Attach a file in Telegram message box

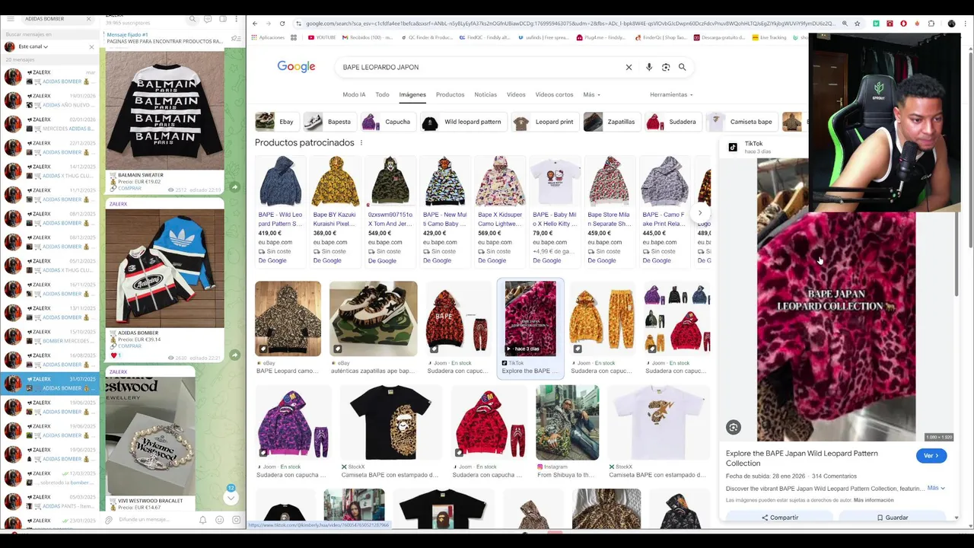pos(109,520)
